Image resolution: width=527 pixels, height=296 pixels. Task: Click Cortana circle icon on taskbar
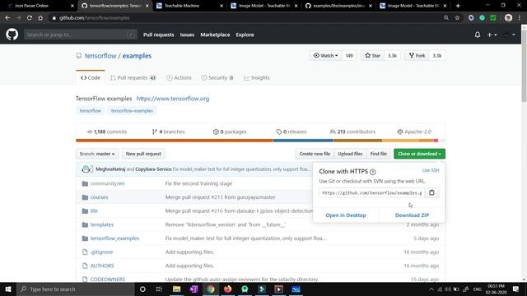tap(142, 289)
